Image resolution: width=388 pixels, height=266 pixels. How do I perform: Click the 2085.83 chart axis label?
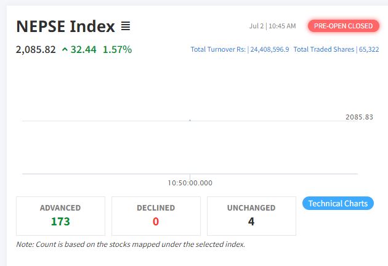[359, 117]
